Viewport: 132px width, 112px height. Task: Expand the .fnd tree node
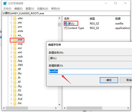pos(11,99)
